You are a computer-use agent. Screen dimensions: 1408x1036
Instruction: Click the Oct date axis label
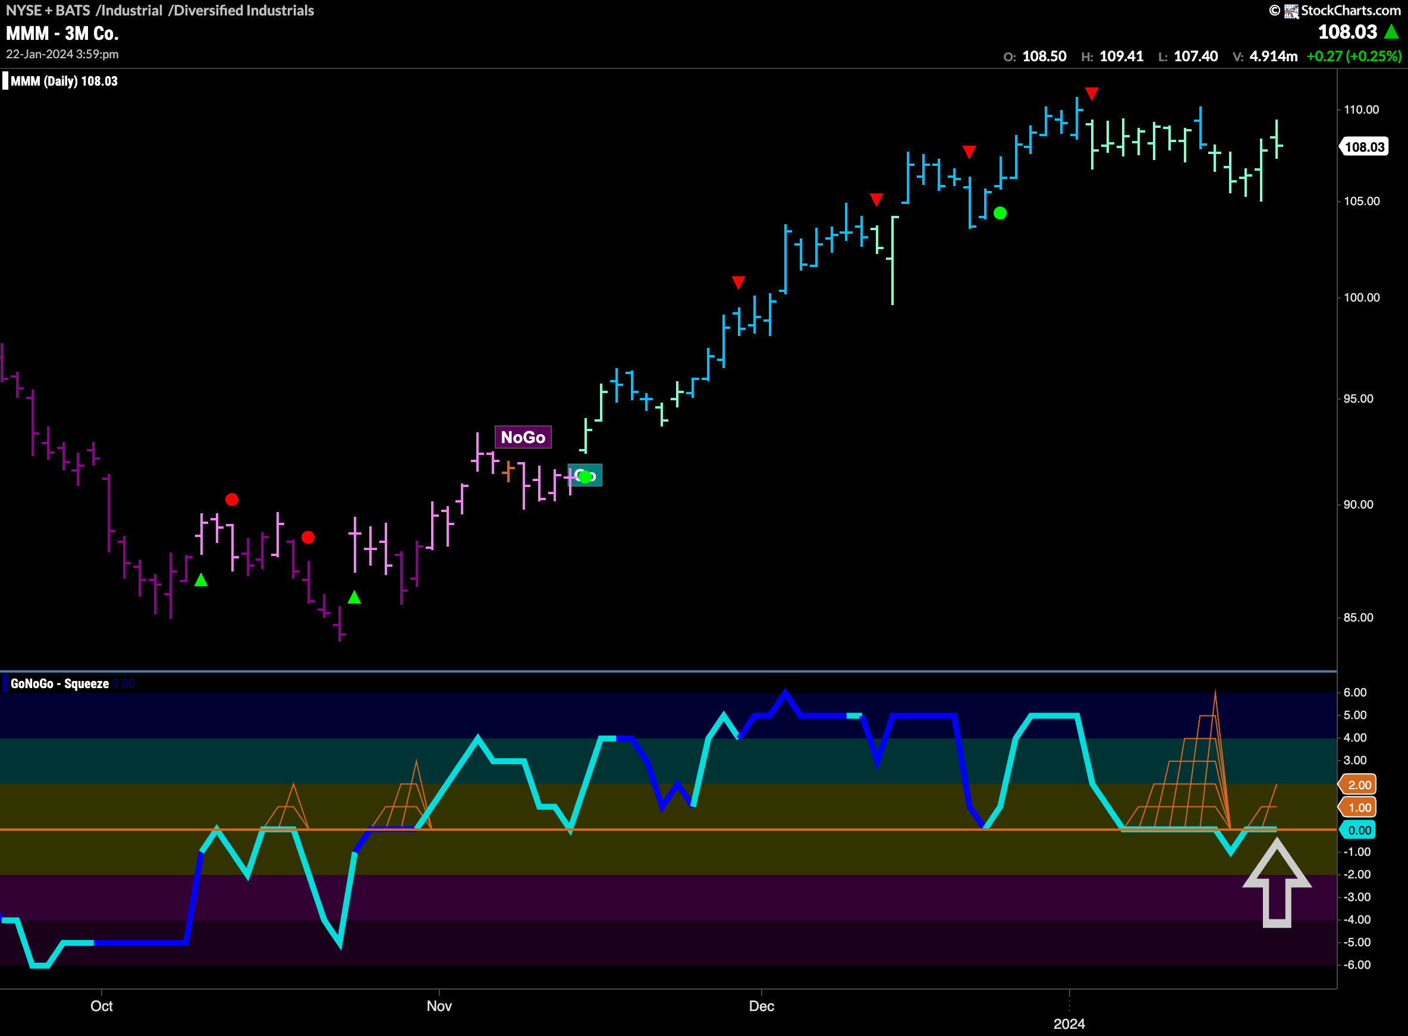[102, 1006]
